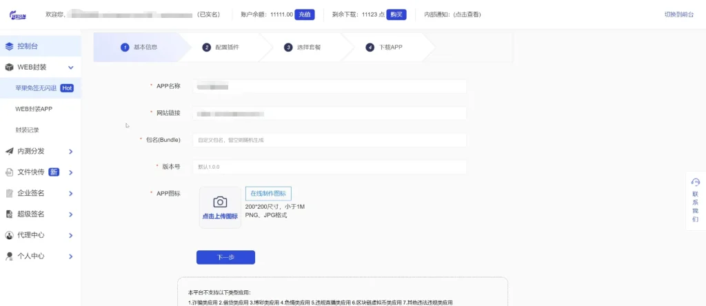This screenshot has height=306, width=706.
Task: Click the 在线制作图标 button
Action: (x=268, y=193)
